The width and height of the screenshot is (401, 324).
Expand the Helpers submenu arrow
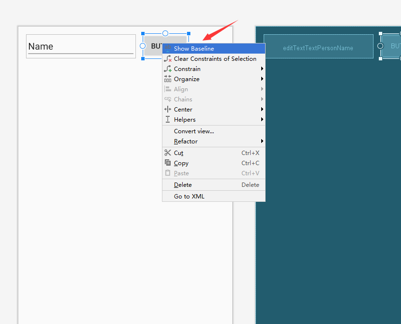[262, 120]
